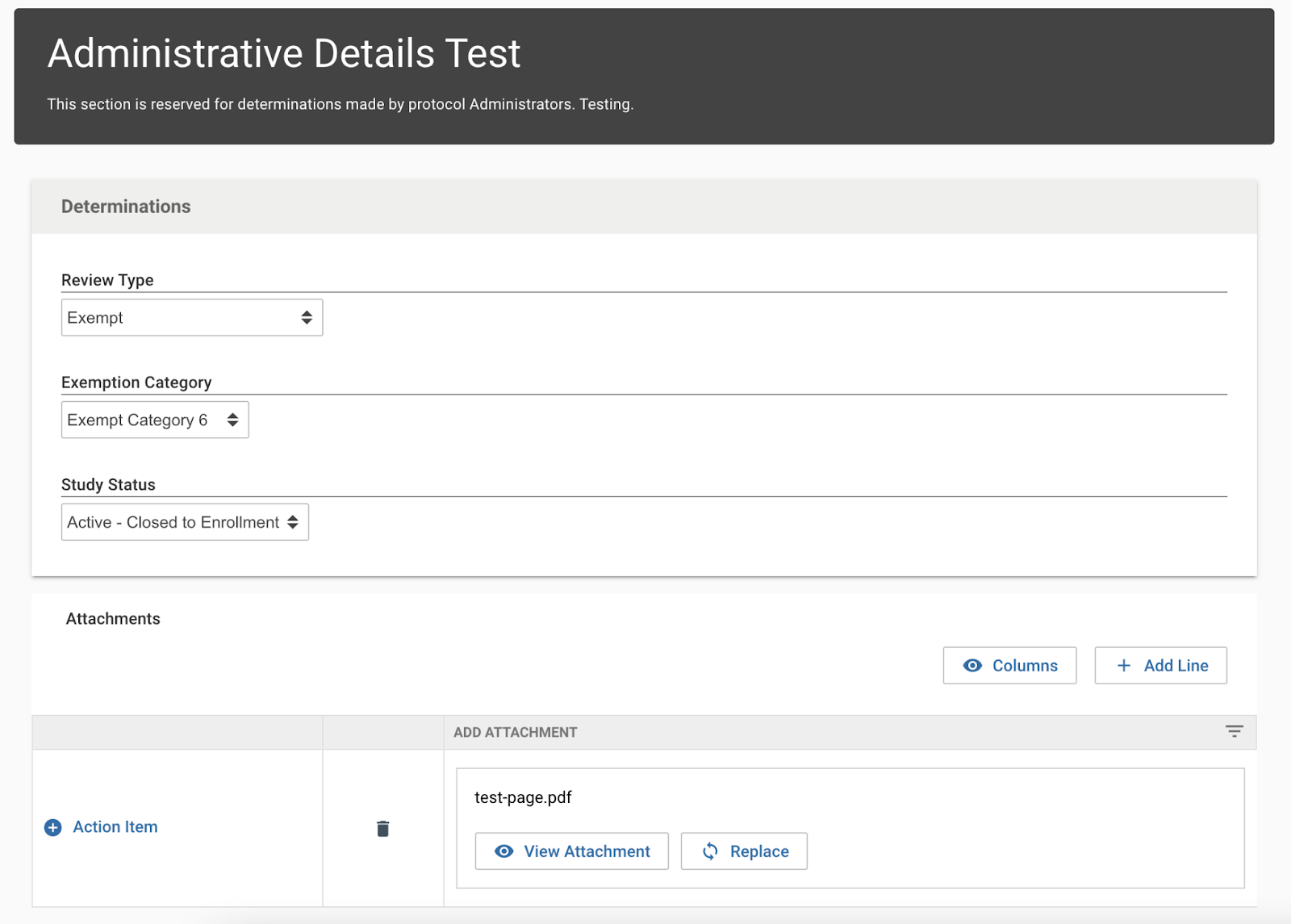Click the refresh icon on the Replace button
Viewport: 1291px width, 924px height.
[x=710, y=851]
